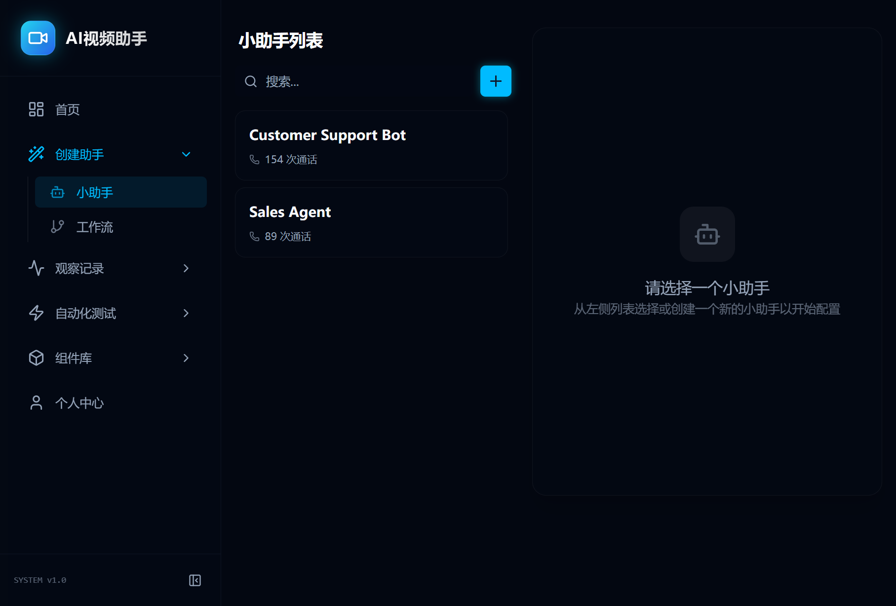Click the person icon for 个人中心

point(36,403)
